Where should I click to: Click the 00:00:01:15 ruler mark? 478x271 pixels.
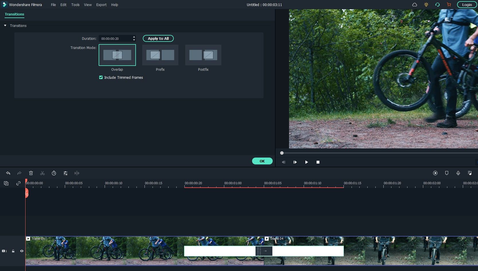pos(352,183)
